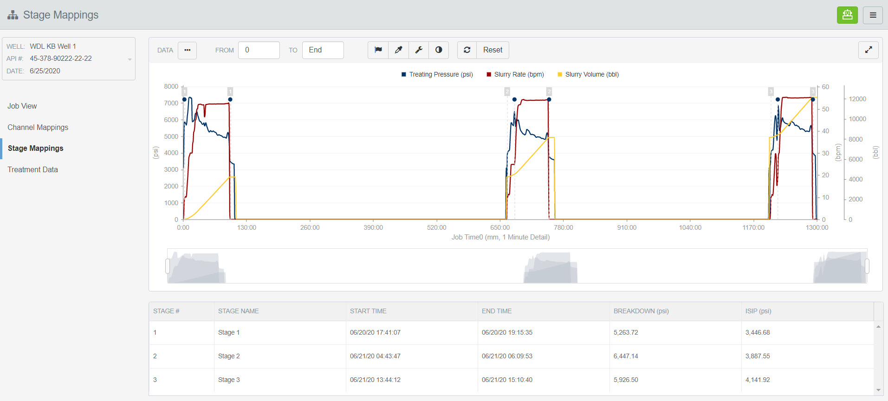
Task: Open the wrench settings tool
Action: point(419,50)
